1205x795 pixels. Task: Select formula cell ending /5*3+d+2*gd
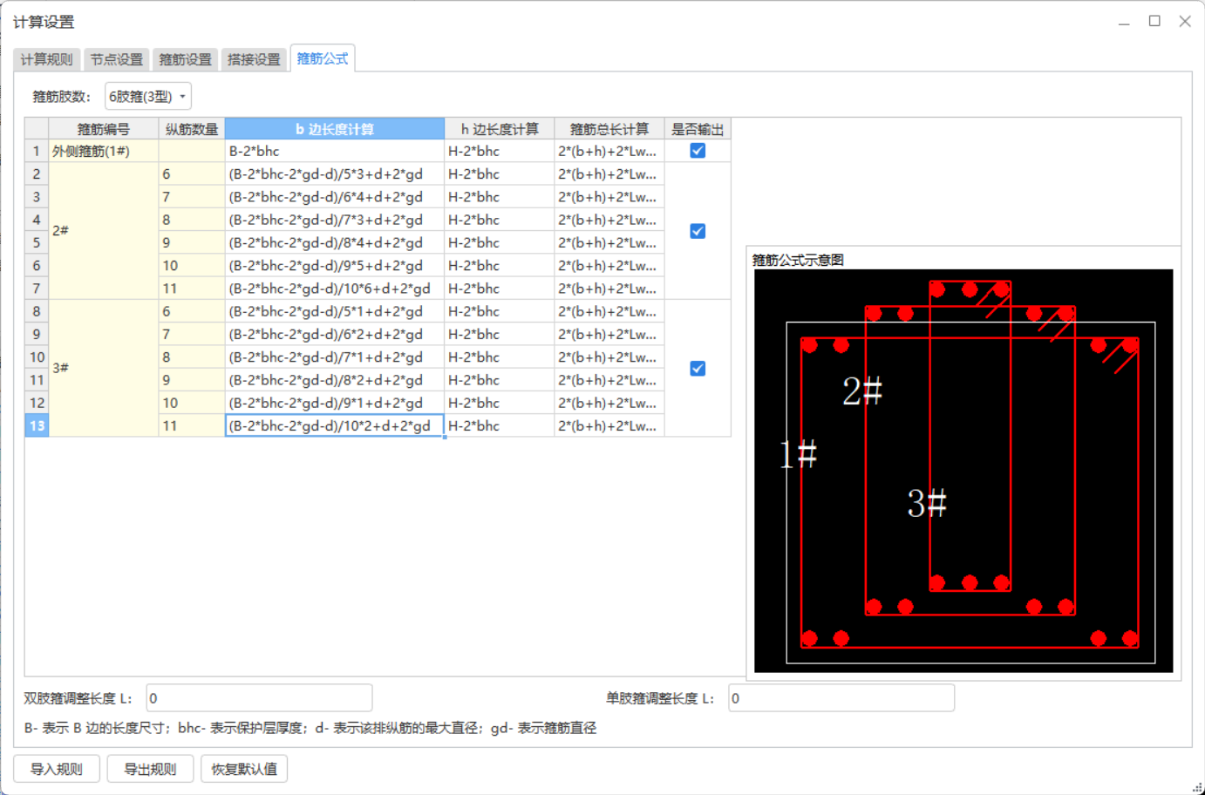click(335, 174)
